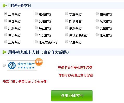Viewport: 124px width, 103px height.
Task: Choose 深圳发展银行 radio button
Action: (x=67, y=35)
